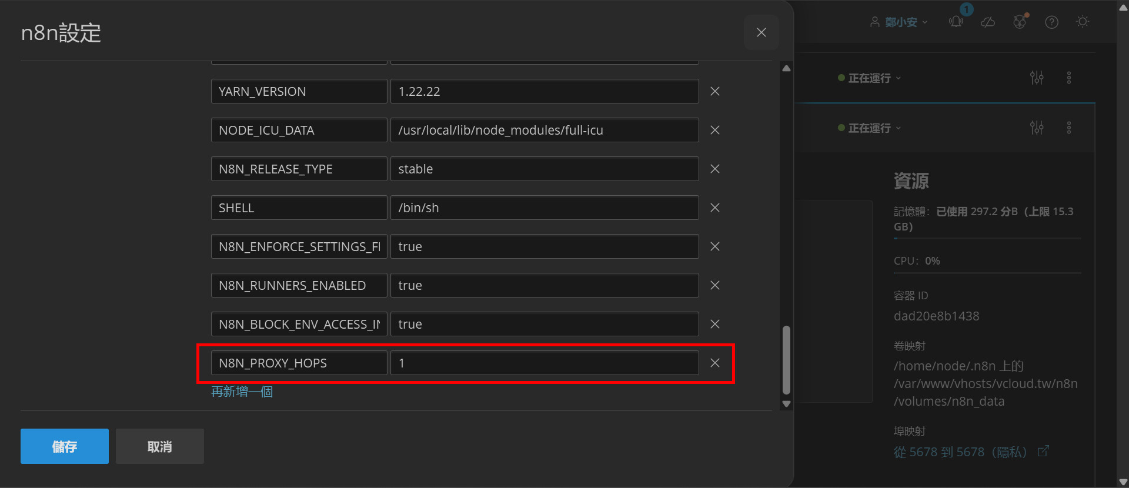Click the port mapping external link icon
Screen dimensions: 1129x488
pos(1043,451)
